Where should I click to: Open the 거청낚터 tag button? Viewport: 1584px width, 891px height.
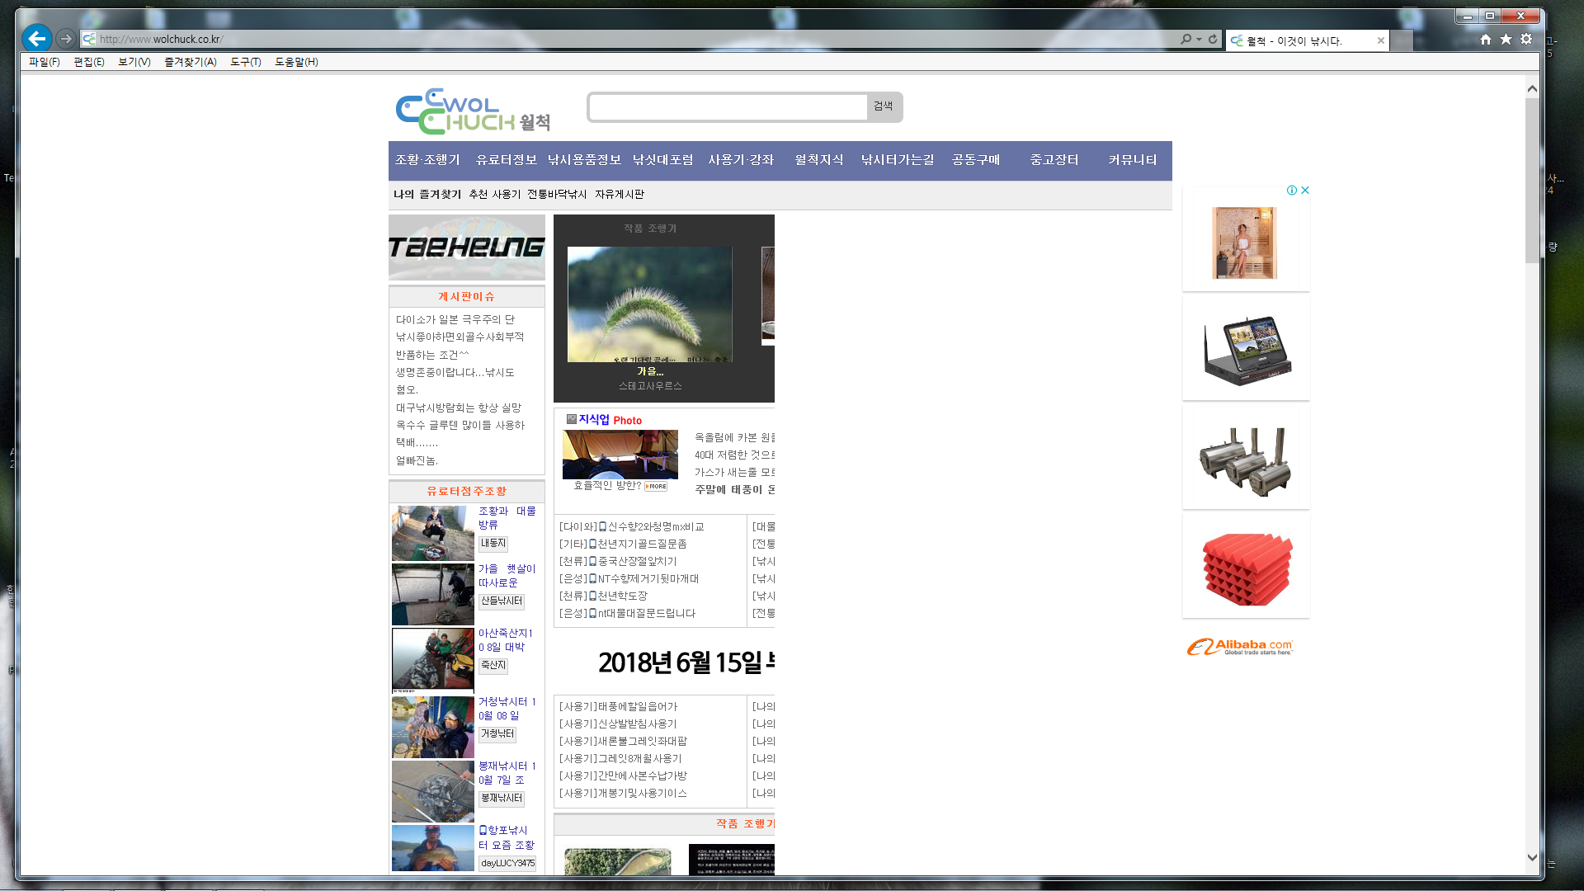tap(497, 734)
